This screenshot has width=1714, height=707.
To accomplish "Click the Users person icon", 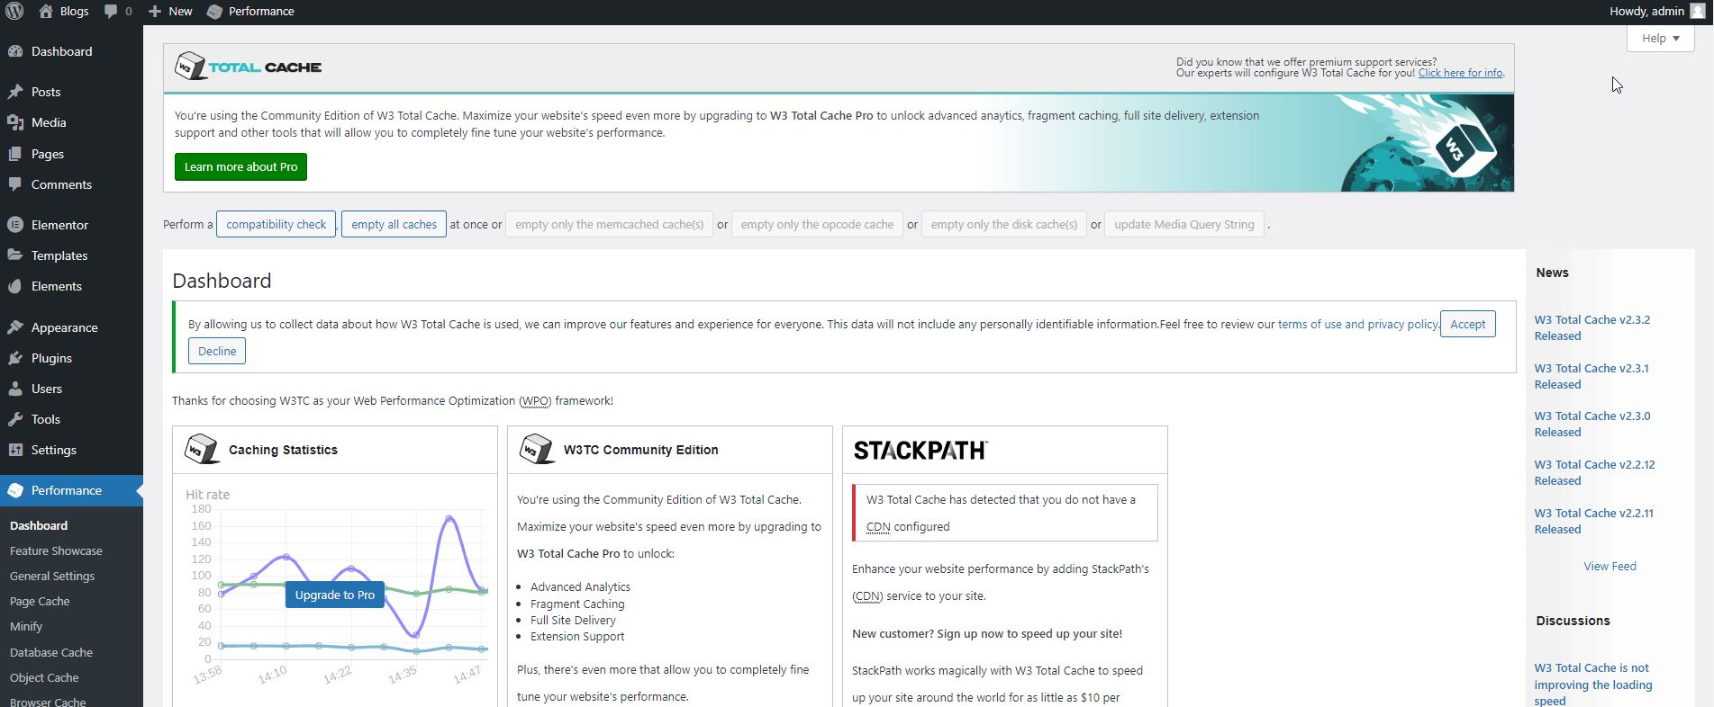I will click(x=15, y=389).
